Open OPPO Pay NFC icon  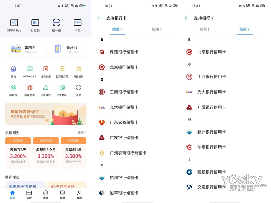[x=14, y=23]
